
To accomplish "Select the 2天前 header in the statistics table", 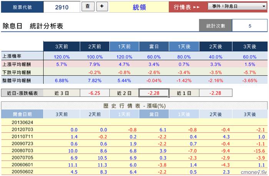I will pyautogui.click(x=95, y=46).
